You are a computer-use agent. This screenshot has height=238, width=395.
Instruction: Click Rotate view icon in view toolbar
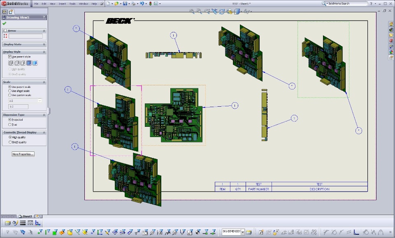[222, 11]
